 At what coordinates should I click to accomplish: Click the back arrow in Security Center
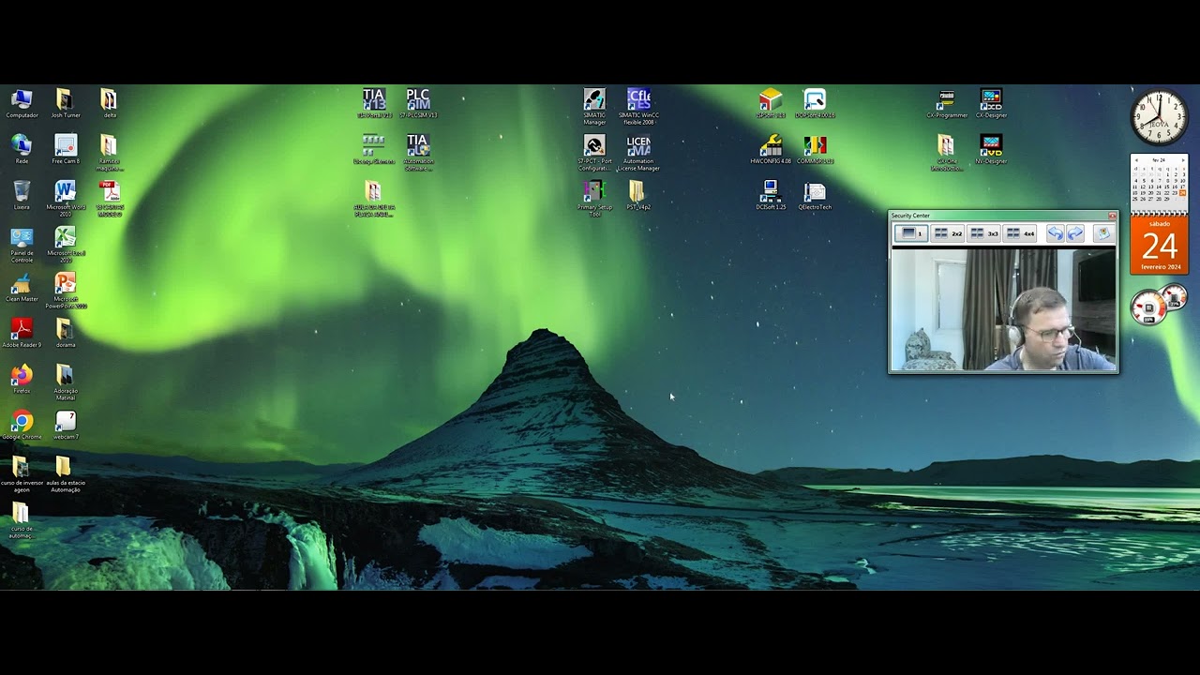(x=1056, y=233)
